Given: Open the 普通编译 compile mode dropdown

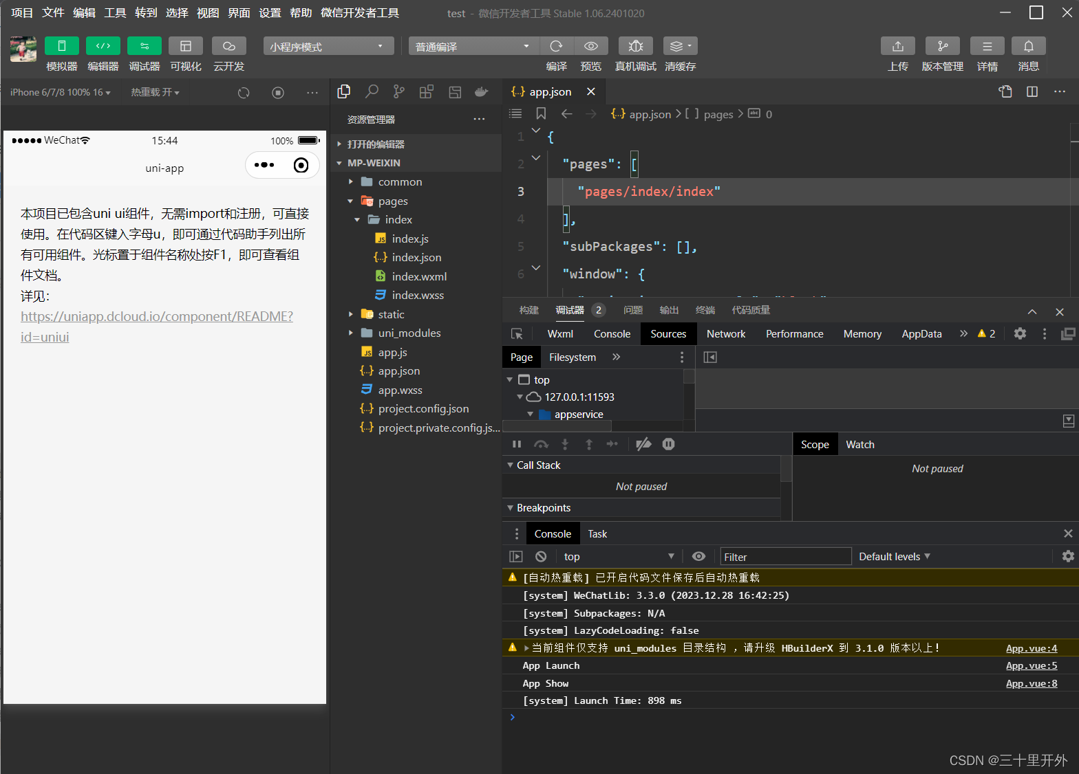Looking at the screenshot, I should 473,46.
